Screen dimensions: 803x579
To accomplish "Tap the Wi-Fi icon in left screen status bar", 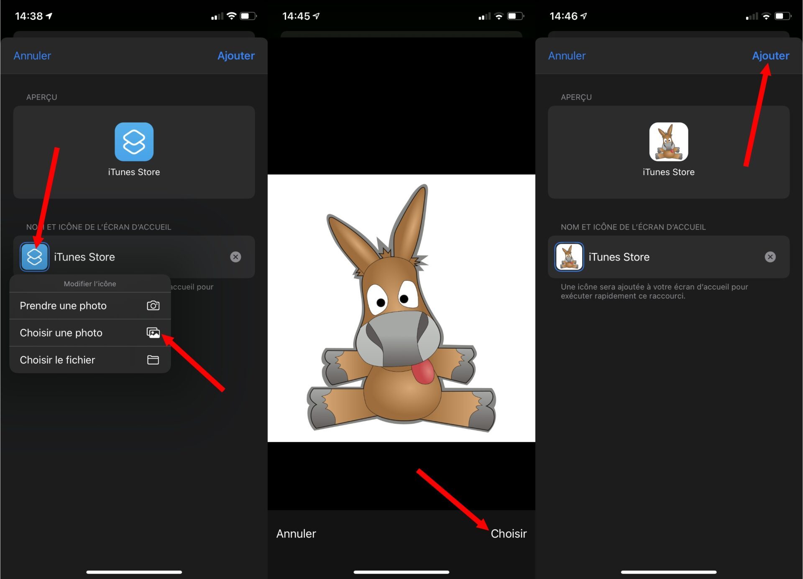I will [231, 16].
